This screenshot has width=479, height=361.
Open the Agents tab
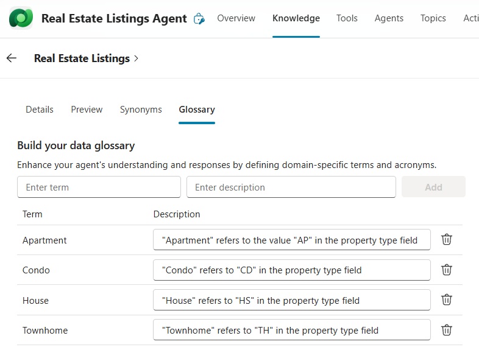pyautogui.click(x=389, y=18)
